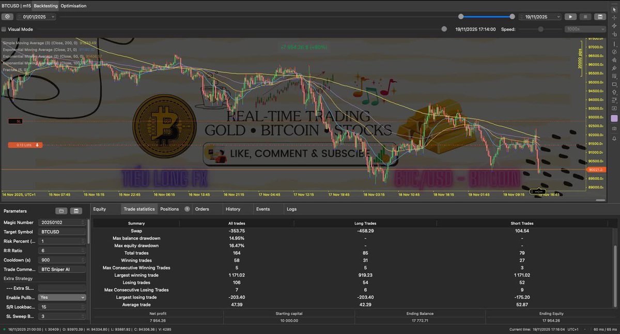This screenshot has width=620, height=334.
Task: Switch to the Optimisation tab
Action: [x=73, y=6]
